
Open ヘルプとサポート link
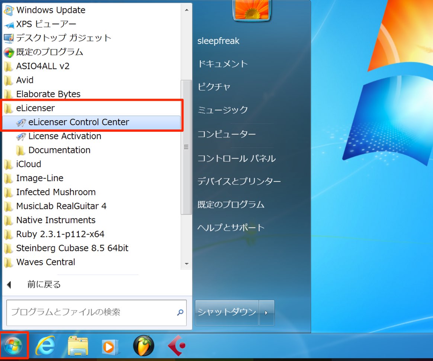pos(231,228)
